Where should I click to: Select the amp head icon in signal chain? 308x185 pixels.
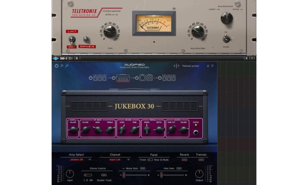tap(123, 78)
